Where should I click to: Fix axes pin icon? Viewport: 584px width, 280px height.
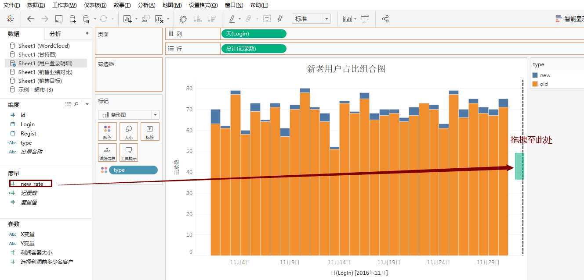[x=280, y=19]
